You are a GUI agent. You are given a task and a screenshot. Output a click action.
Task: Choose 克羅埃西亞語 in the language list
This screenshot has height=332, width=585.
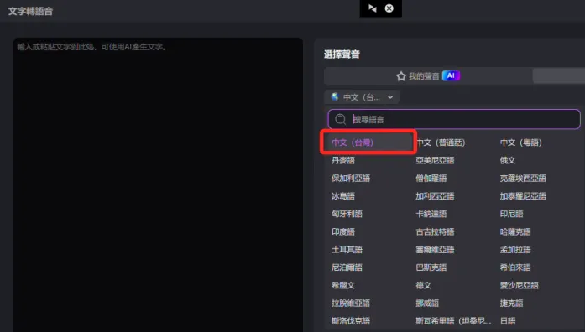pos(523,178)
